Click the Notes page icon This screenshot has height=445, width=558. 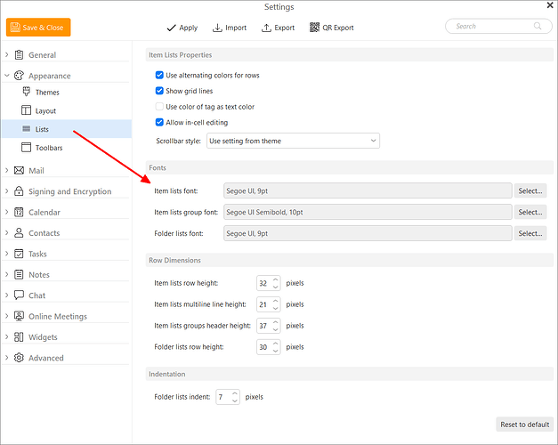(19, 274)
